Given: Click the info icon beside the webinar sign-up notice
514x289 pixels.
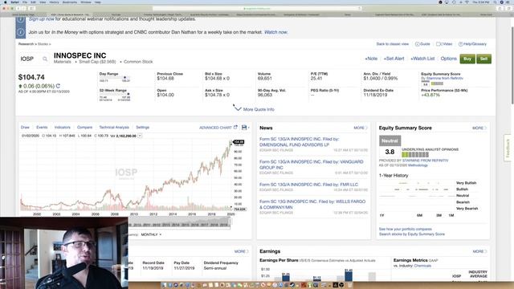Looking at the screenshot, I should [20, 19].
